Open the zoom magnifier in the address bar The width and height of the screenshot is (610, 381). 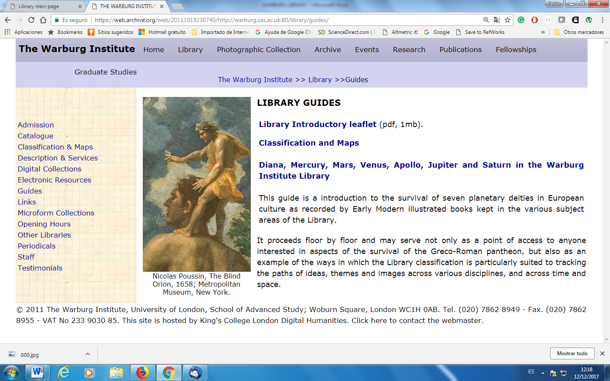point(486,20)
